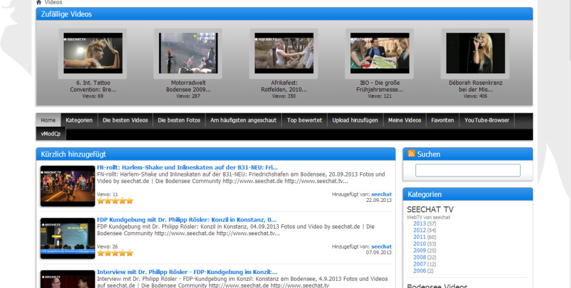
Task: Open Interview mit Dr. Philipp Rösler link
Action: tap(187, 272)
